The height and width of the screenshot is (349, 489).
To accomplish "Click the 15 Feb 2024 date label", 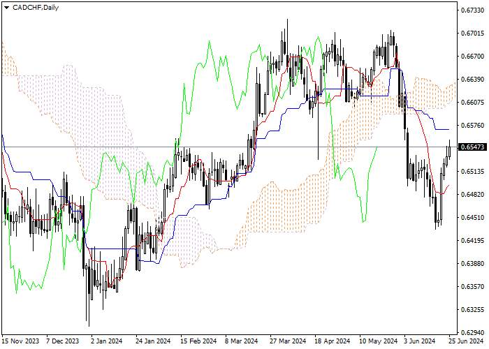I will (198, 341).
